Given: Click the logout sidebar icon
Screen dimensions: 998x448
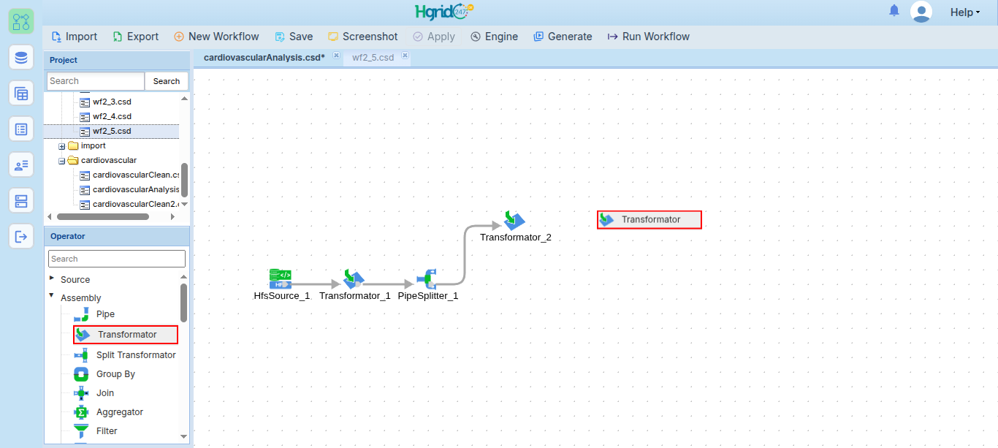Looking at the screenshot, I should click(x=21, y=237).
